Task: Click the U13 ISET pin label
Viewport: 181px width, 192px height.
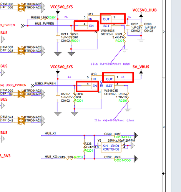Action: [x=109, y=86]
